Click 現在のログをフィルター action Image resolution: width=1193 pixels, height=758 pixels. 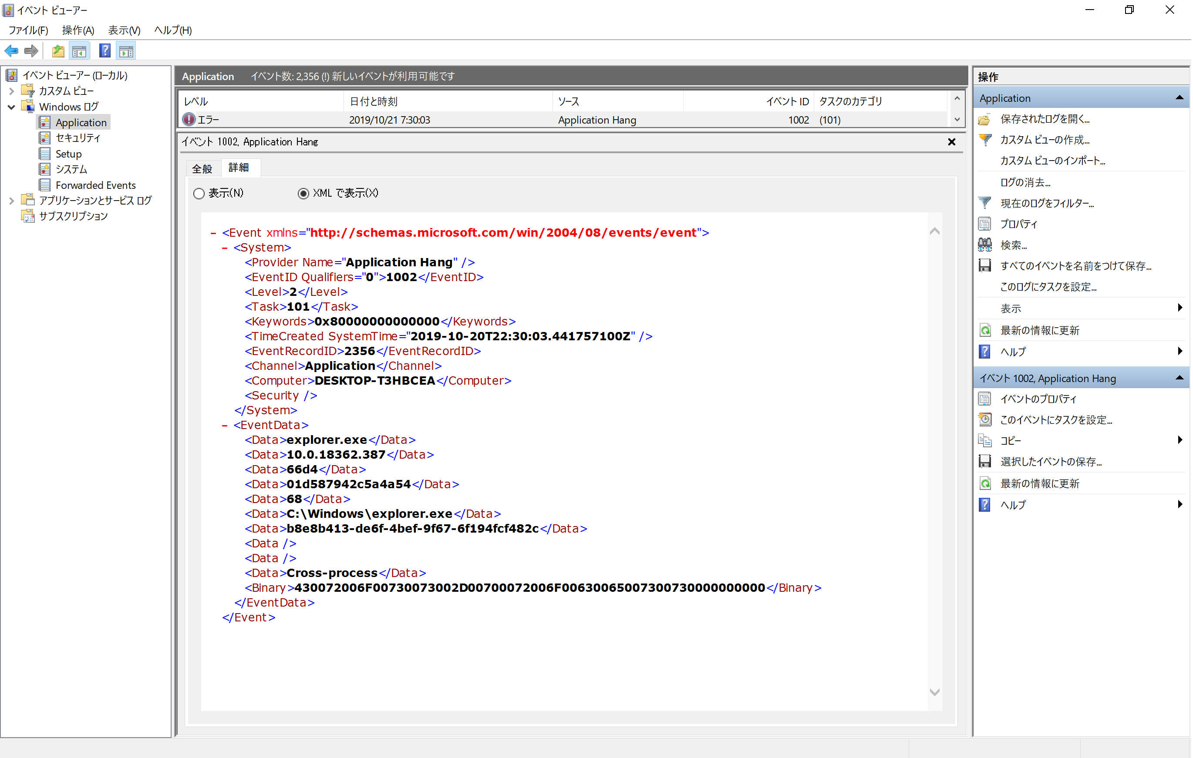click(x=1047, y=204)
